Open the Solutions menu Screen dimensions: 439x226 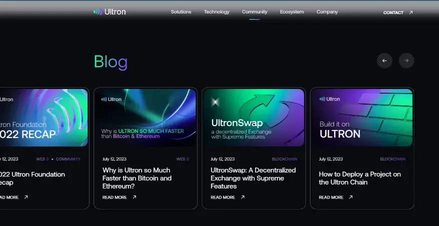pyautogui.click(x=181, y=12)
